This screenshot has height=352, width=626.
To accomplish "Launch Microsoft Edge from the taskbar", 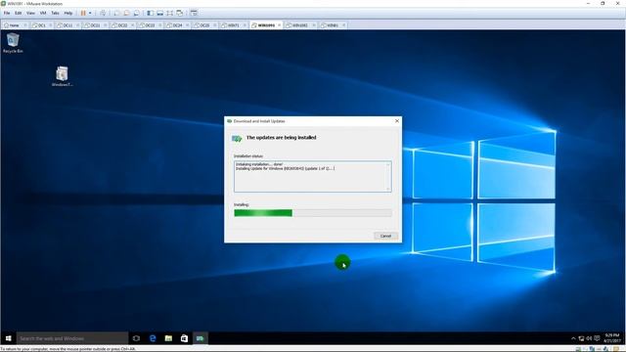I will pyautogui.click(x=153, y=338).
